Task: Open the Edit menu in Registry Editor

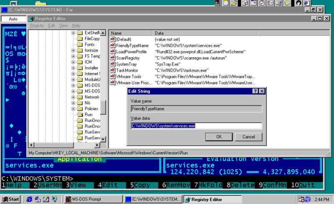Action: click(51, 25)
